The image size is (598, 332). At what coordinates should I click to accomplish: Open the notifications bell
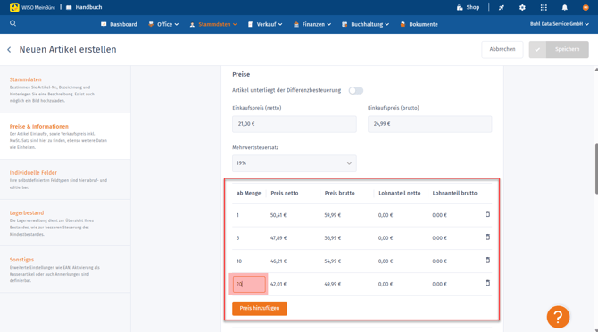tap(564, 8)
